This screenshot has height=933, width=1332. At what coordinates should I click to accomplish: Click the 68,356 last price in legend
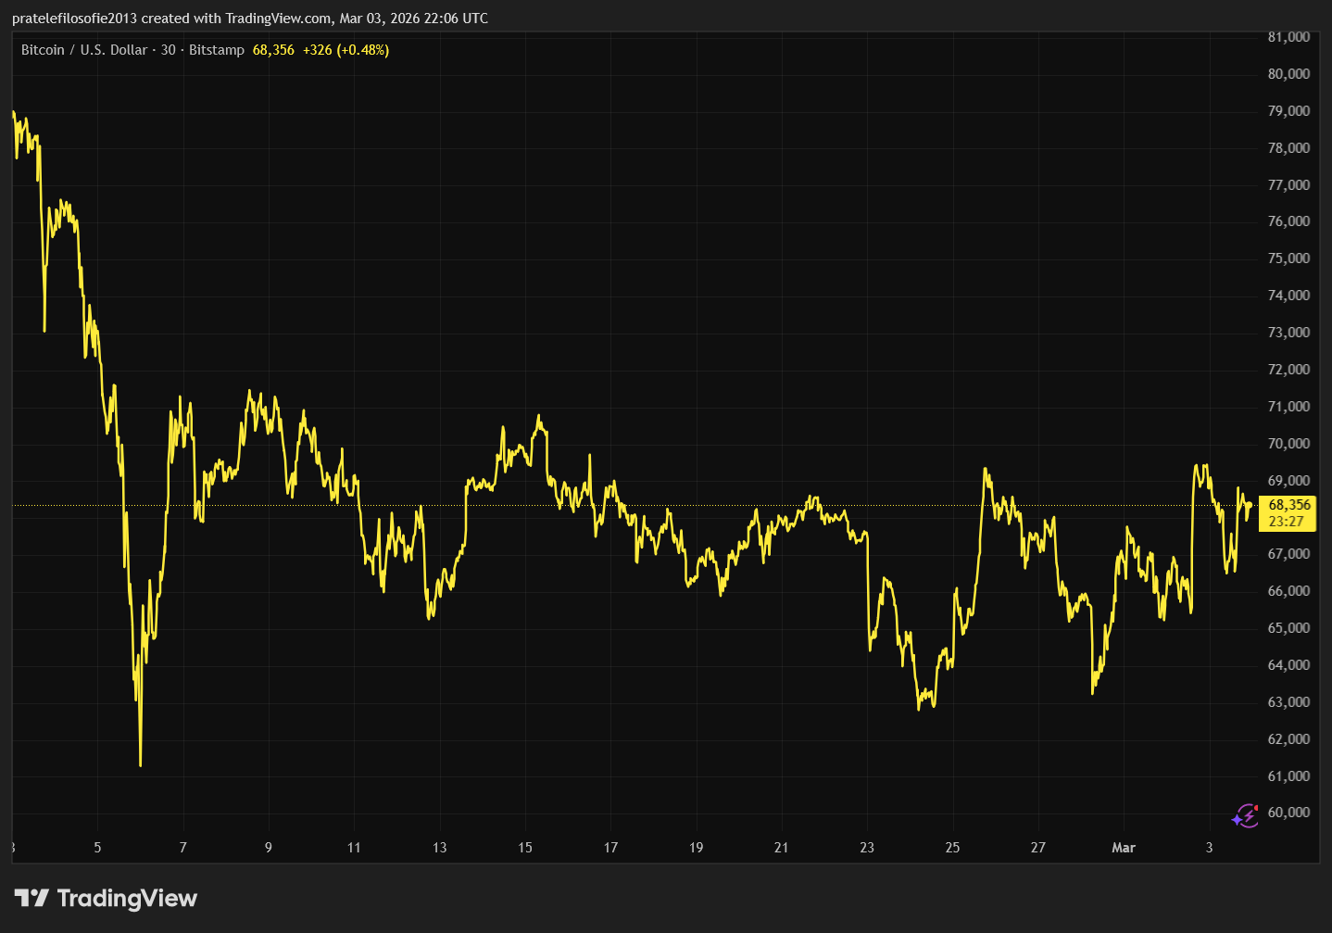[273, 50]
